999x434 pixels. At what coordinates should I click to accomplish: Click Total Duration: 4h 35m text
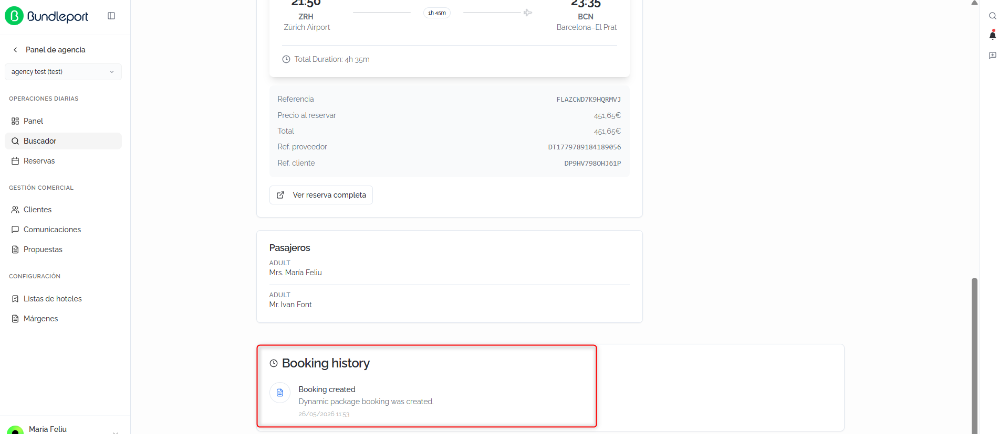[x=332, y=59]
